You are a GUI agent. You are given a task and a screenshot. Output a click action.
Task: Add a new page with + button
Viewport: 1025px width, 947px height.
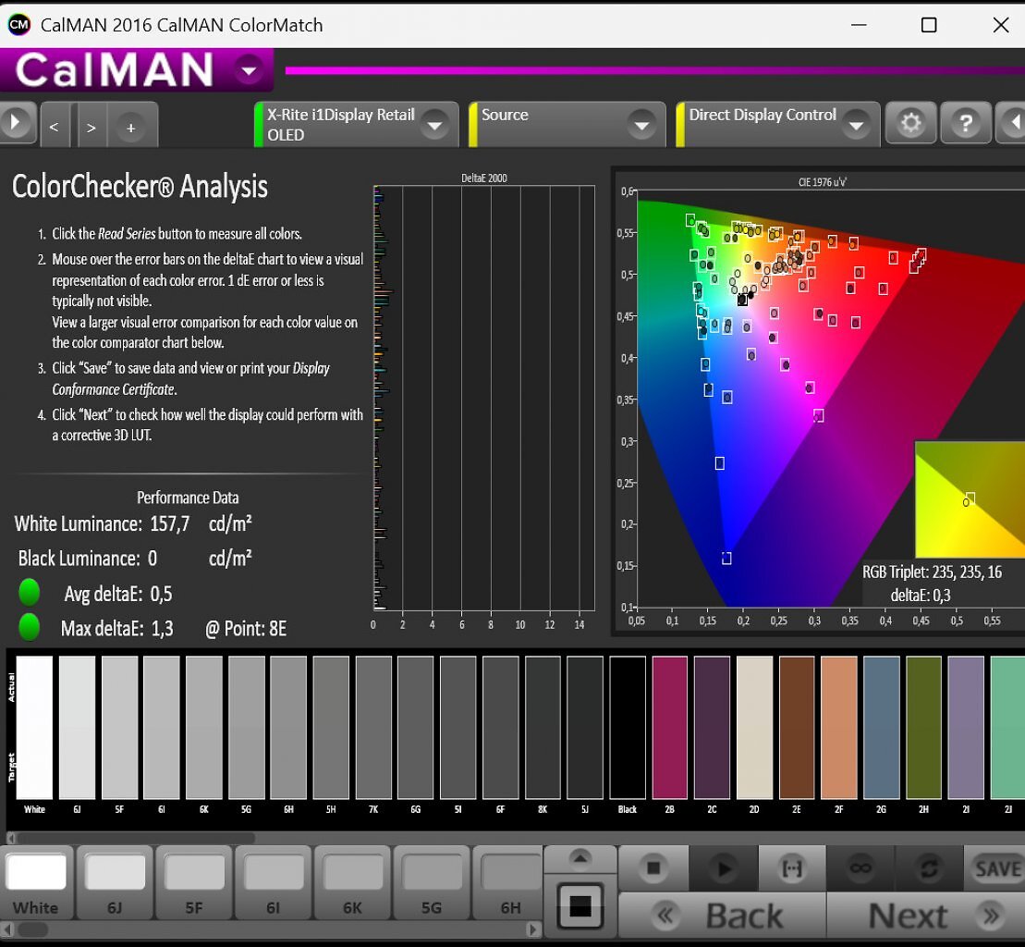pos(130,127)
